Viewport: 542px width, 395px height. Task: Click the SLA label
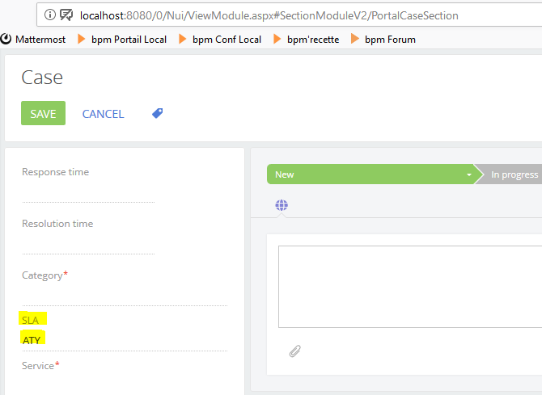click(x=30, y=320)
